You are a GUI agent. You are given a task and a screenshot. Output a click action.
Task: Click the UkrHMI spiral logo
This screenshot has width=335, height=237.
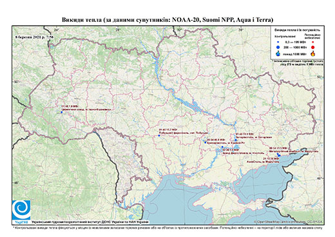pyautogui.click(x=21, y=211)
